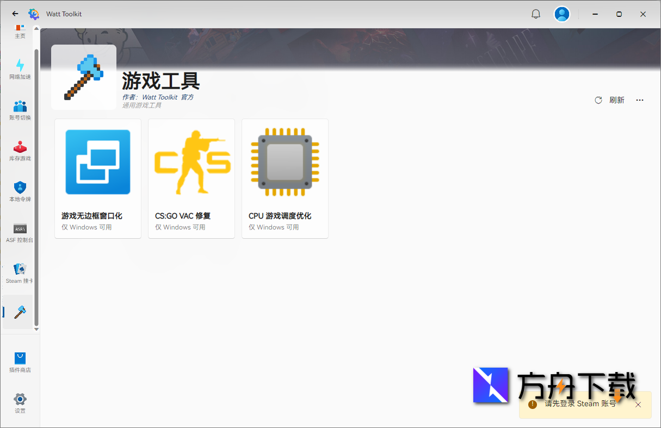Screen dimensions: 661x428
Task: Open the 本地令牌 local token page
Action: pyautogui.click(x=20, y=191)
